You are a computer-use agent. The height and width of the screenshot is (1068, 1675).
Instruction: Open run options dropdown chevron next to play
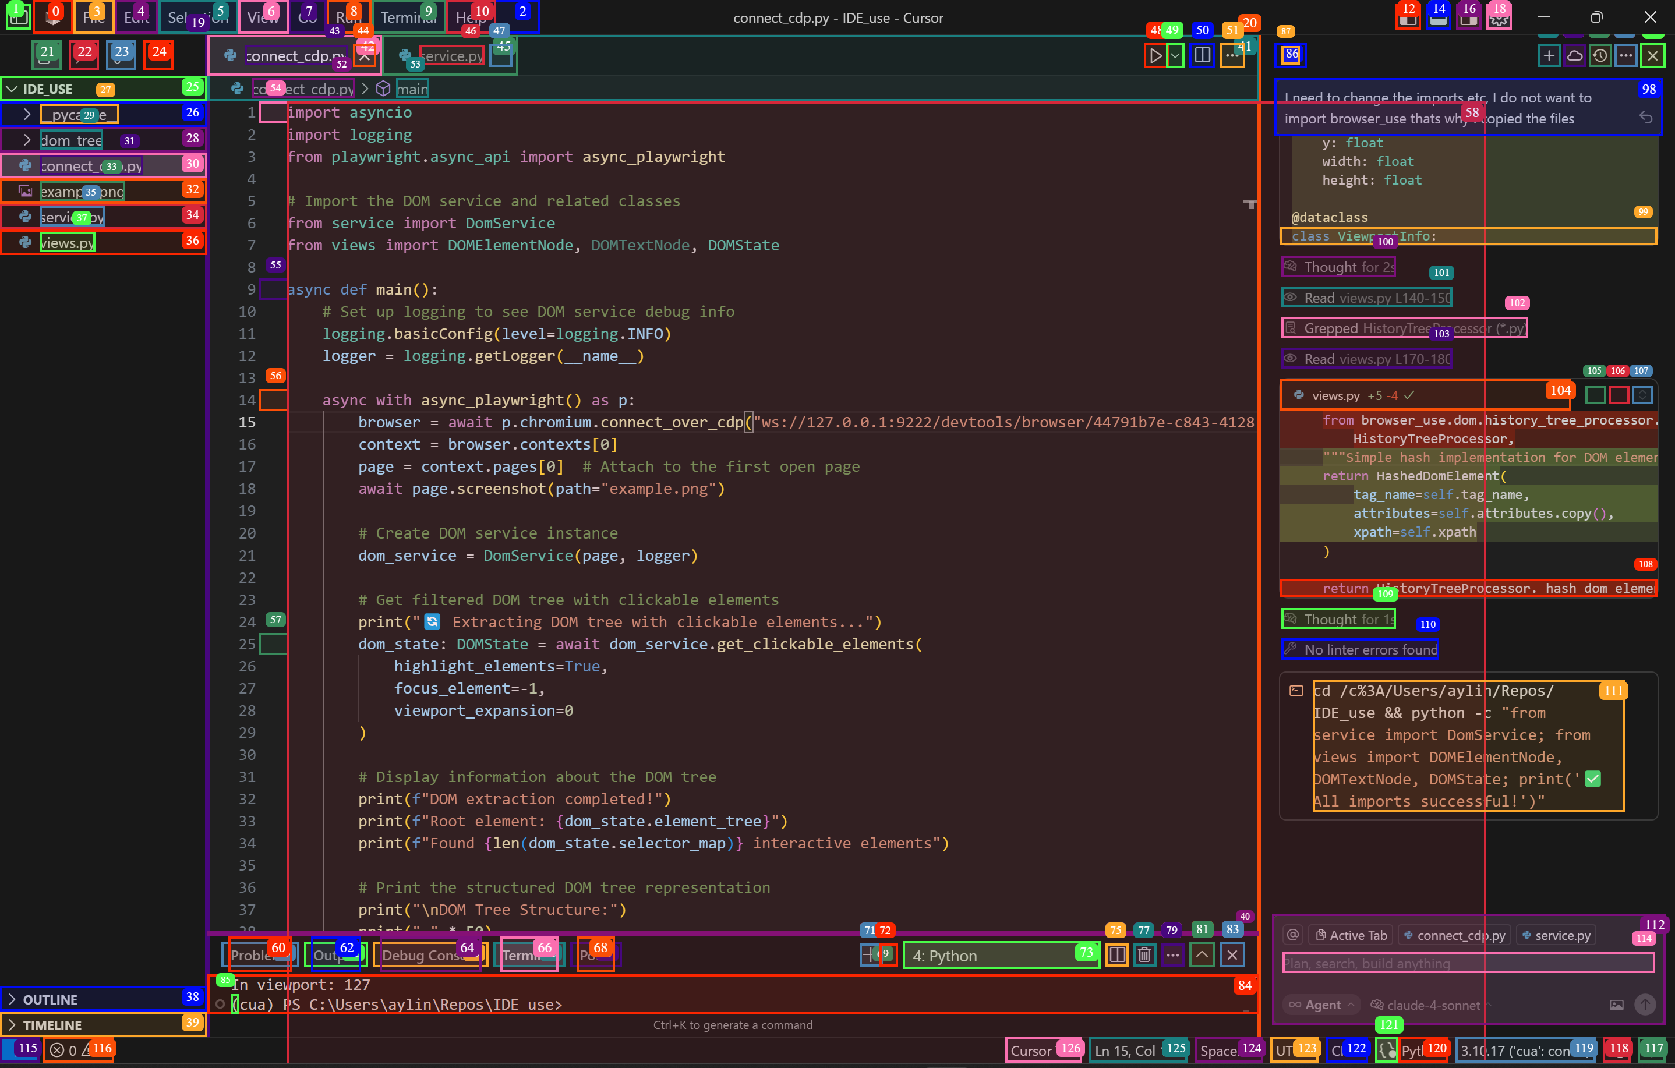(x=1175, y=56)
